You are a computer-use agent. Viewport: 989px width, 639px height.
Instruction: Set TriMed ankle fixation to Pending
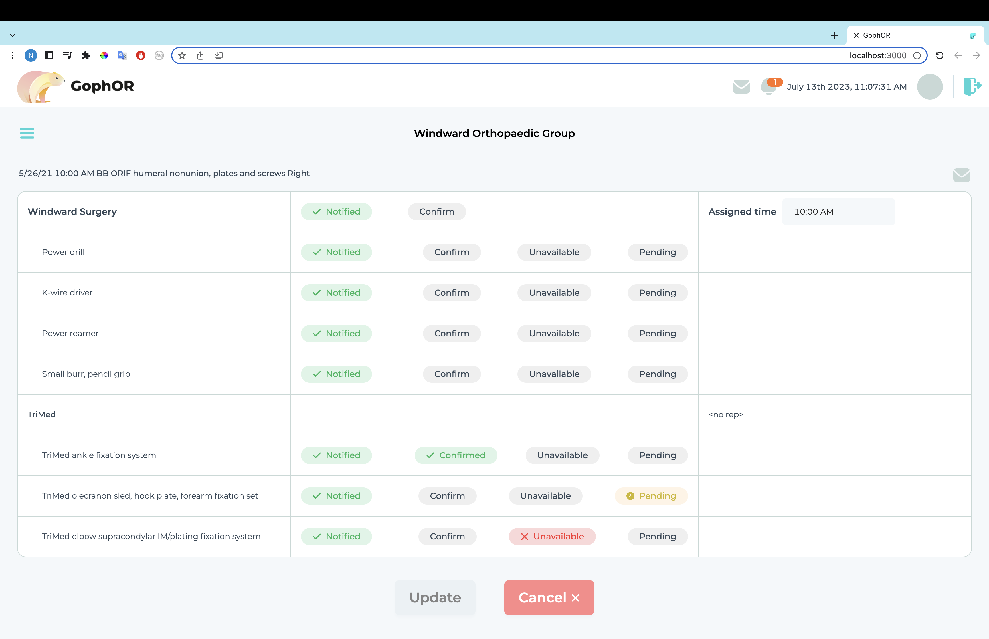click(x=657, y=455)
